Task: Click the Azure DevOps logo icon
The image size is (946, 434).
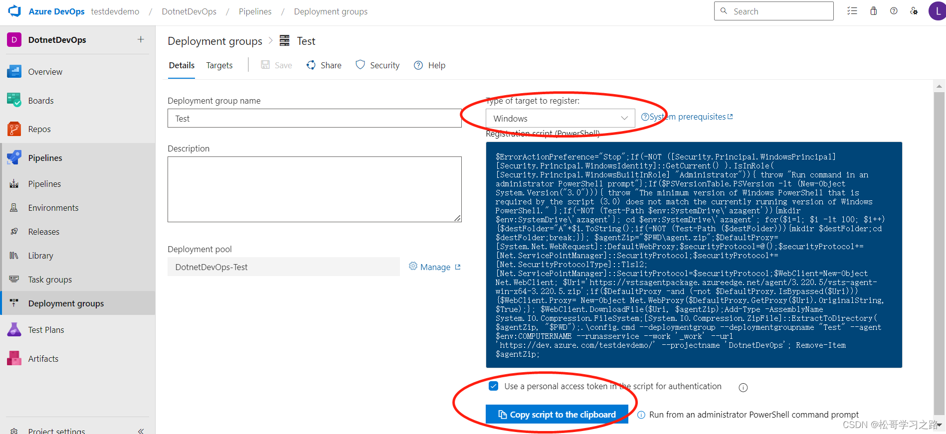Action: tap(14, 11)
